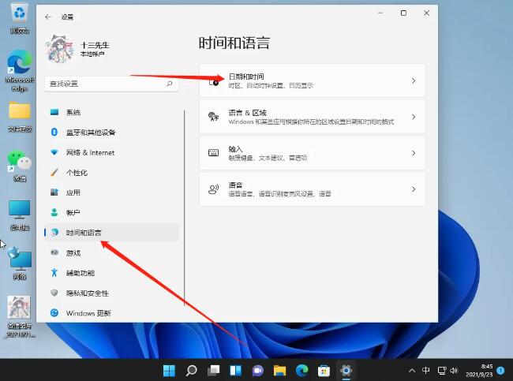This screenshot has width=513, height=381.
Task: Expand the chevron on the 输入 row
Action: 414,153
